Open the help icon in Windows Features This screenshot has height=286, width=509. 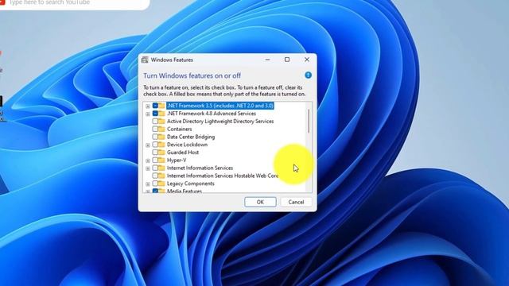[308, 75]
